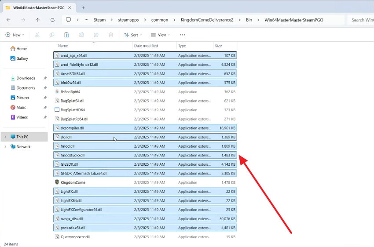Select the AnselSDK64.dll file

click(x=145, y=73)
